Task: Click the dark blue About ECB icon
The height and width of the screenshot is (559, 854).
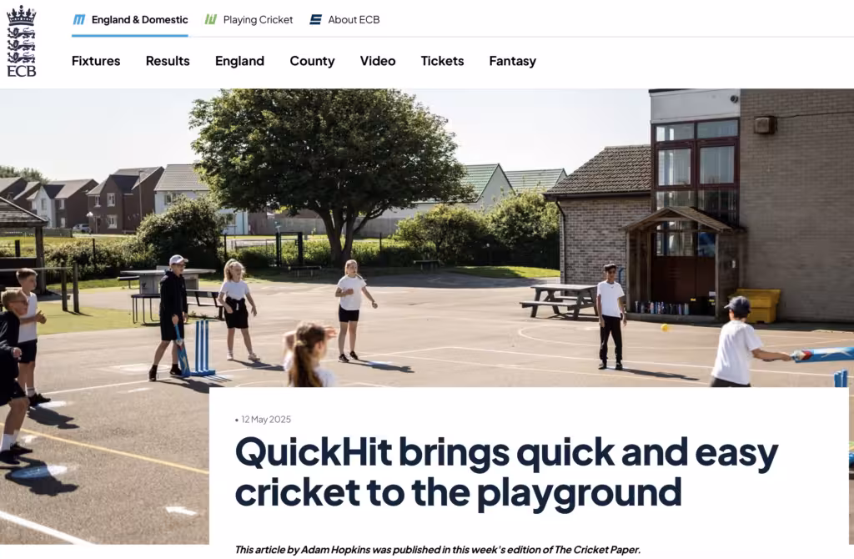Action: coord(315,20)
